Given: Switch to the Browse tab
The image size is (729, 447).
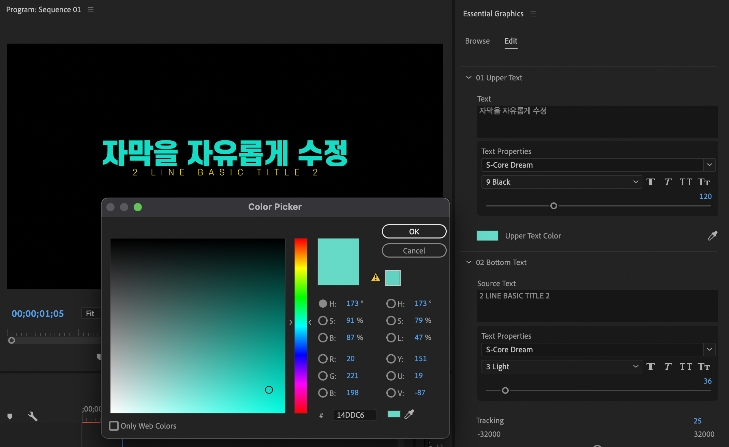Looking at the screenshot, I should pyautogui.click(x=477, y=41).
